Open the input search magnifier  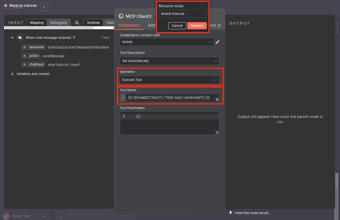77,23
